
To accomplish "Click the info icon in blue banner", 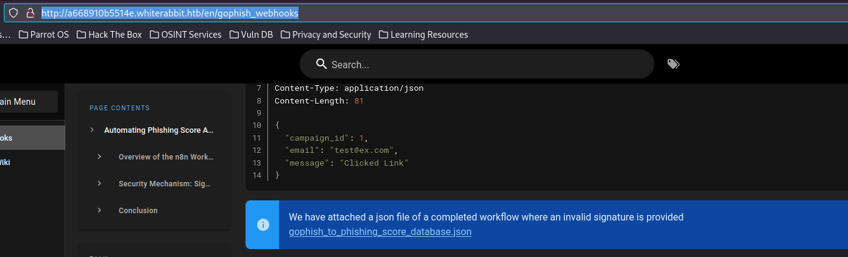I will (x=263, y=225).
